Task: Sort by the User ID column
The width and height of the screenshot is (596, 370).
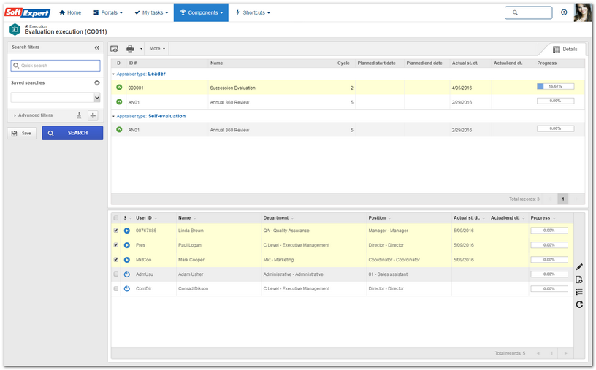Action: coord(146,218)
